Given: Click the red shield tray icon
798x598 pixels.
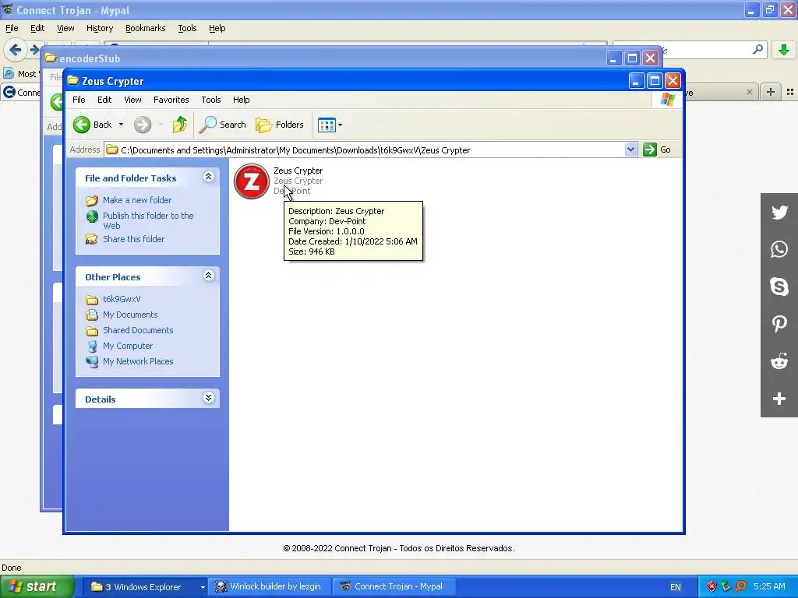Looking at the screenshot, I should [x=711, y=587].
